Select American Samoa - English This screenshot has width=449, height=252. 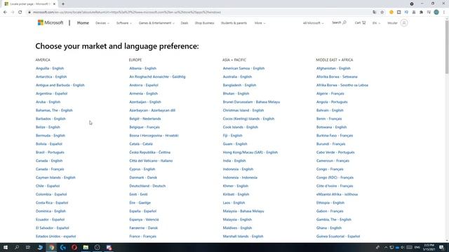click(243, 69)
